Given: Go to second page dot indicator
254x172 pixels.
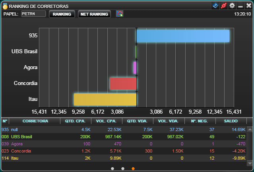Looking at the screenshot, I should tap(123, 168).
